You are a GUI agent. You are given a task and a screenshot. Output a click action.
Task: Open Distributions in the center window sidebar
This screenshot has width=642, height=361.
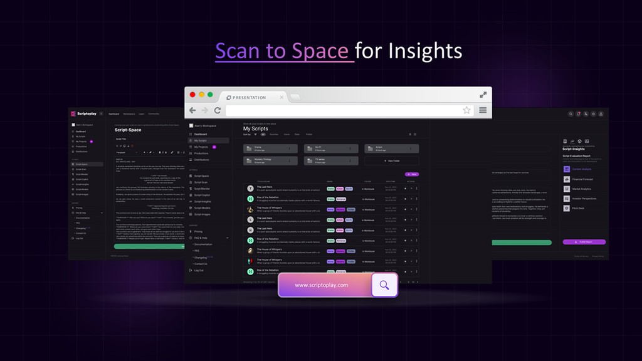click(201, 160)
